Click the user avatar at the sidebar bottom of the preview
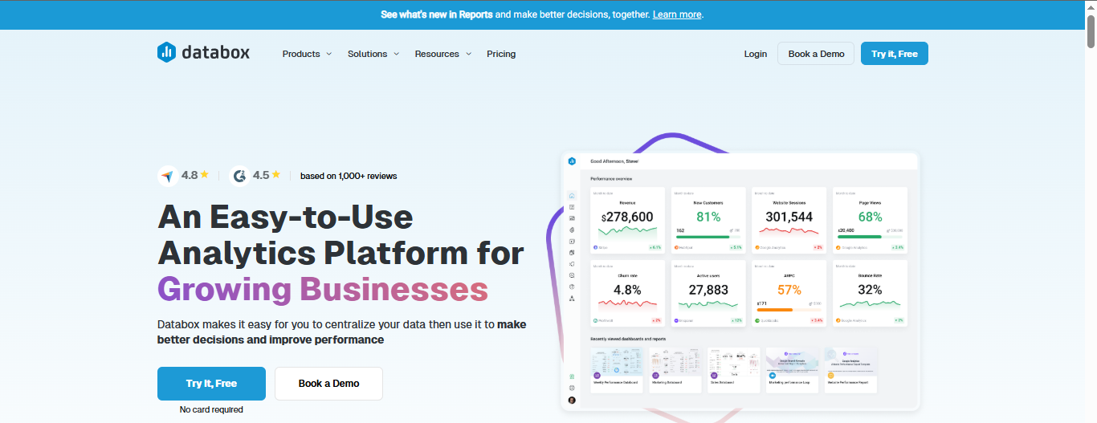The image size is (1097, 423). click(x=572, y=400)
